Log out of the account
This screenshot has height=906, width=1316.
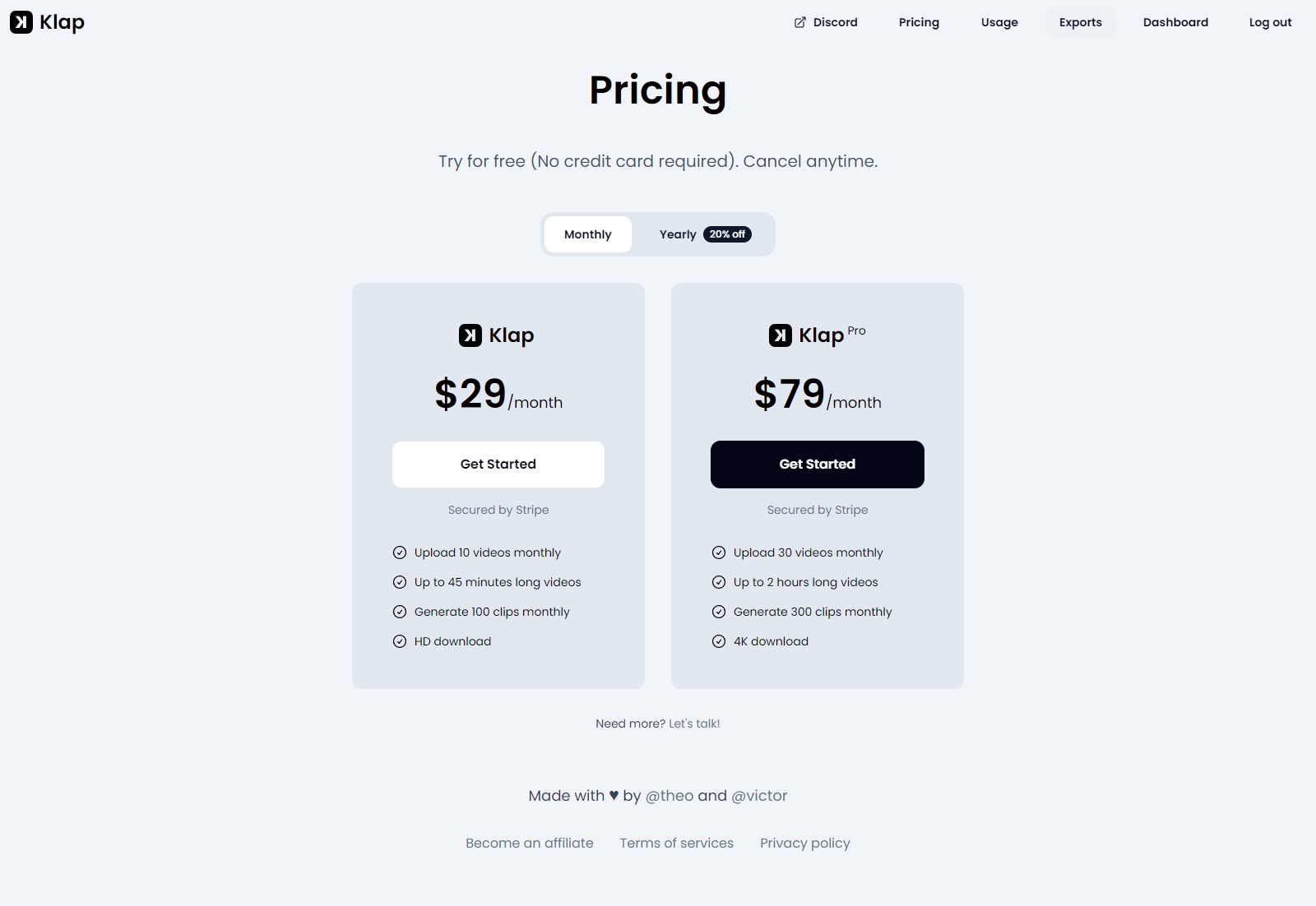(1270, 22)
